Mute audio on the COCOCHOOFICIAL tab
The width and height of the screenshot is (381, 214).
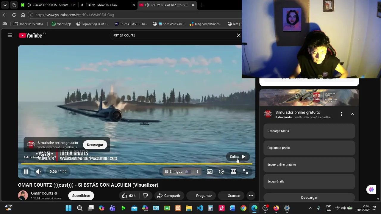(x=29, y=5)
